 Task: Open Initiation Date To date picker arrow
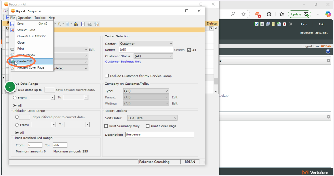(87, 125)
